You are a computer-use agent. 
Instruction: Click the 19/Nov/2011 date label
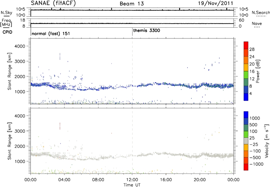click(215, 3)
